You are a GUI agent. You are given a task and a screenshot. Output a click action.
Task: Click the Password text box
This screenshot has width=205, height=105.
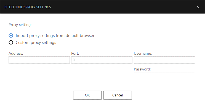(x=164, y=76)
